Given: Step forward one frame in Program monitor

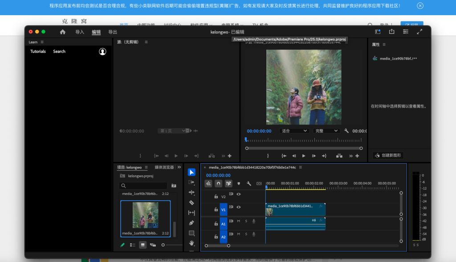Looking at the screenshot, I should point(314,156).
